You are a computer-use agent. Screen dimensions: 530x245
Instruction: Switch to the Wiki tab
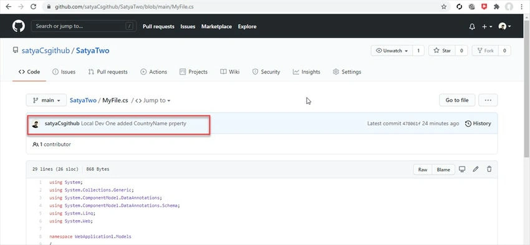pos(230,72)
